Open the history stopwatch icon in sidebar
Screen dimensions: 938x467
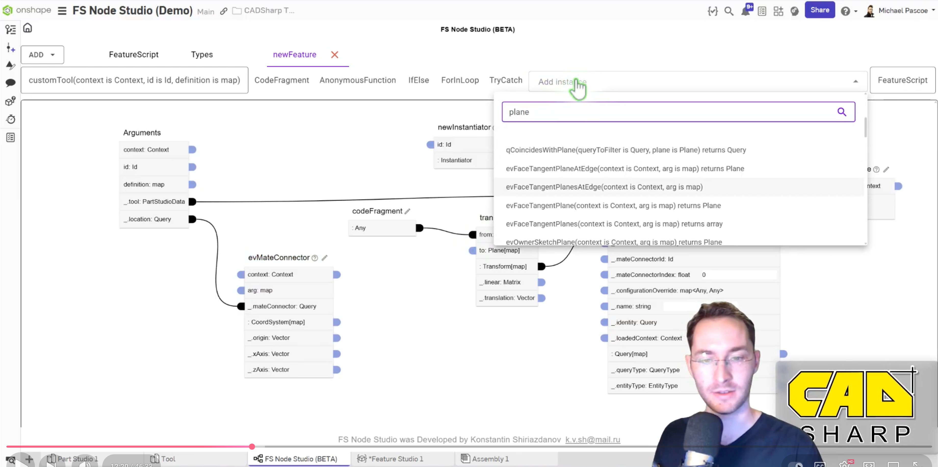click(10, 119)
